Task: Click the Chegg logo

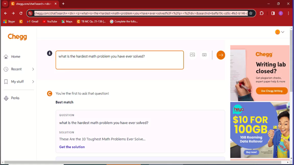Action: (x=17, y=37)
